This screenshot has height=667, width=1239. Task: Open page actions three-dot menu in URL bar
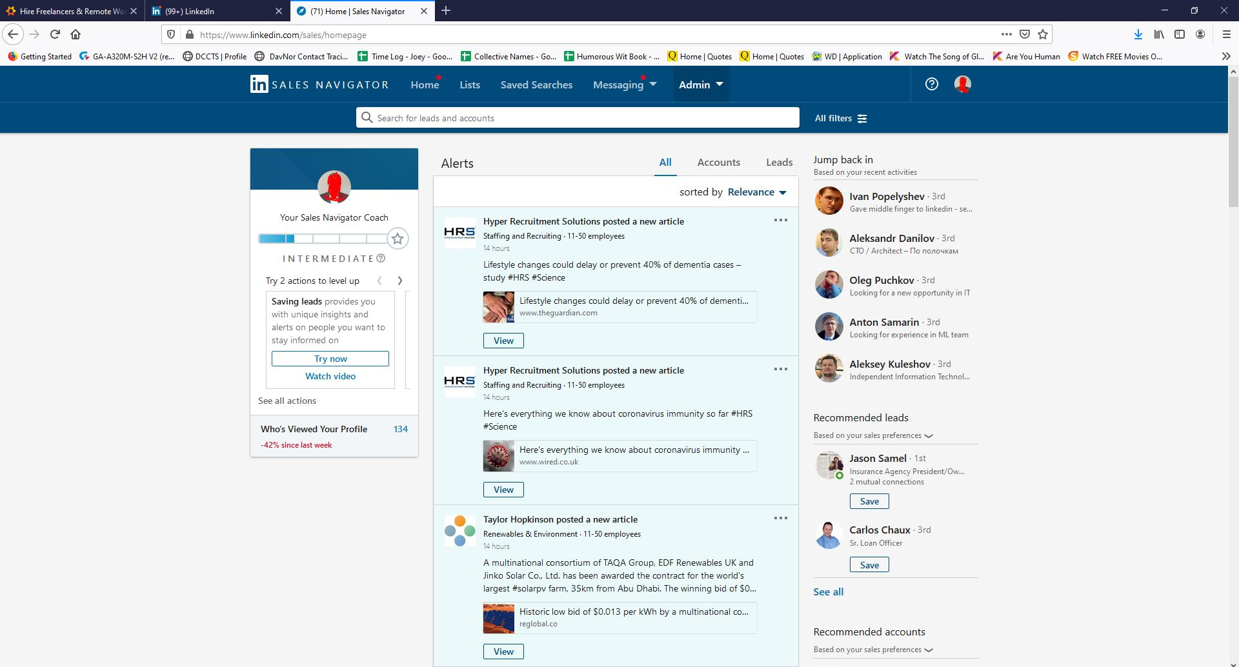(x=1007, y=34)
